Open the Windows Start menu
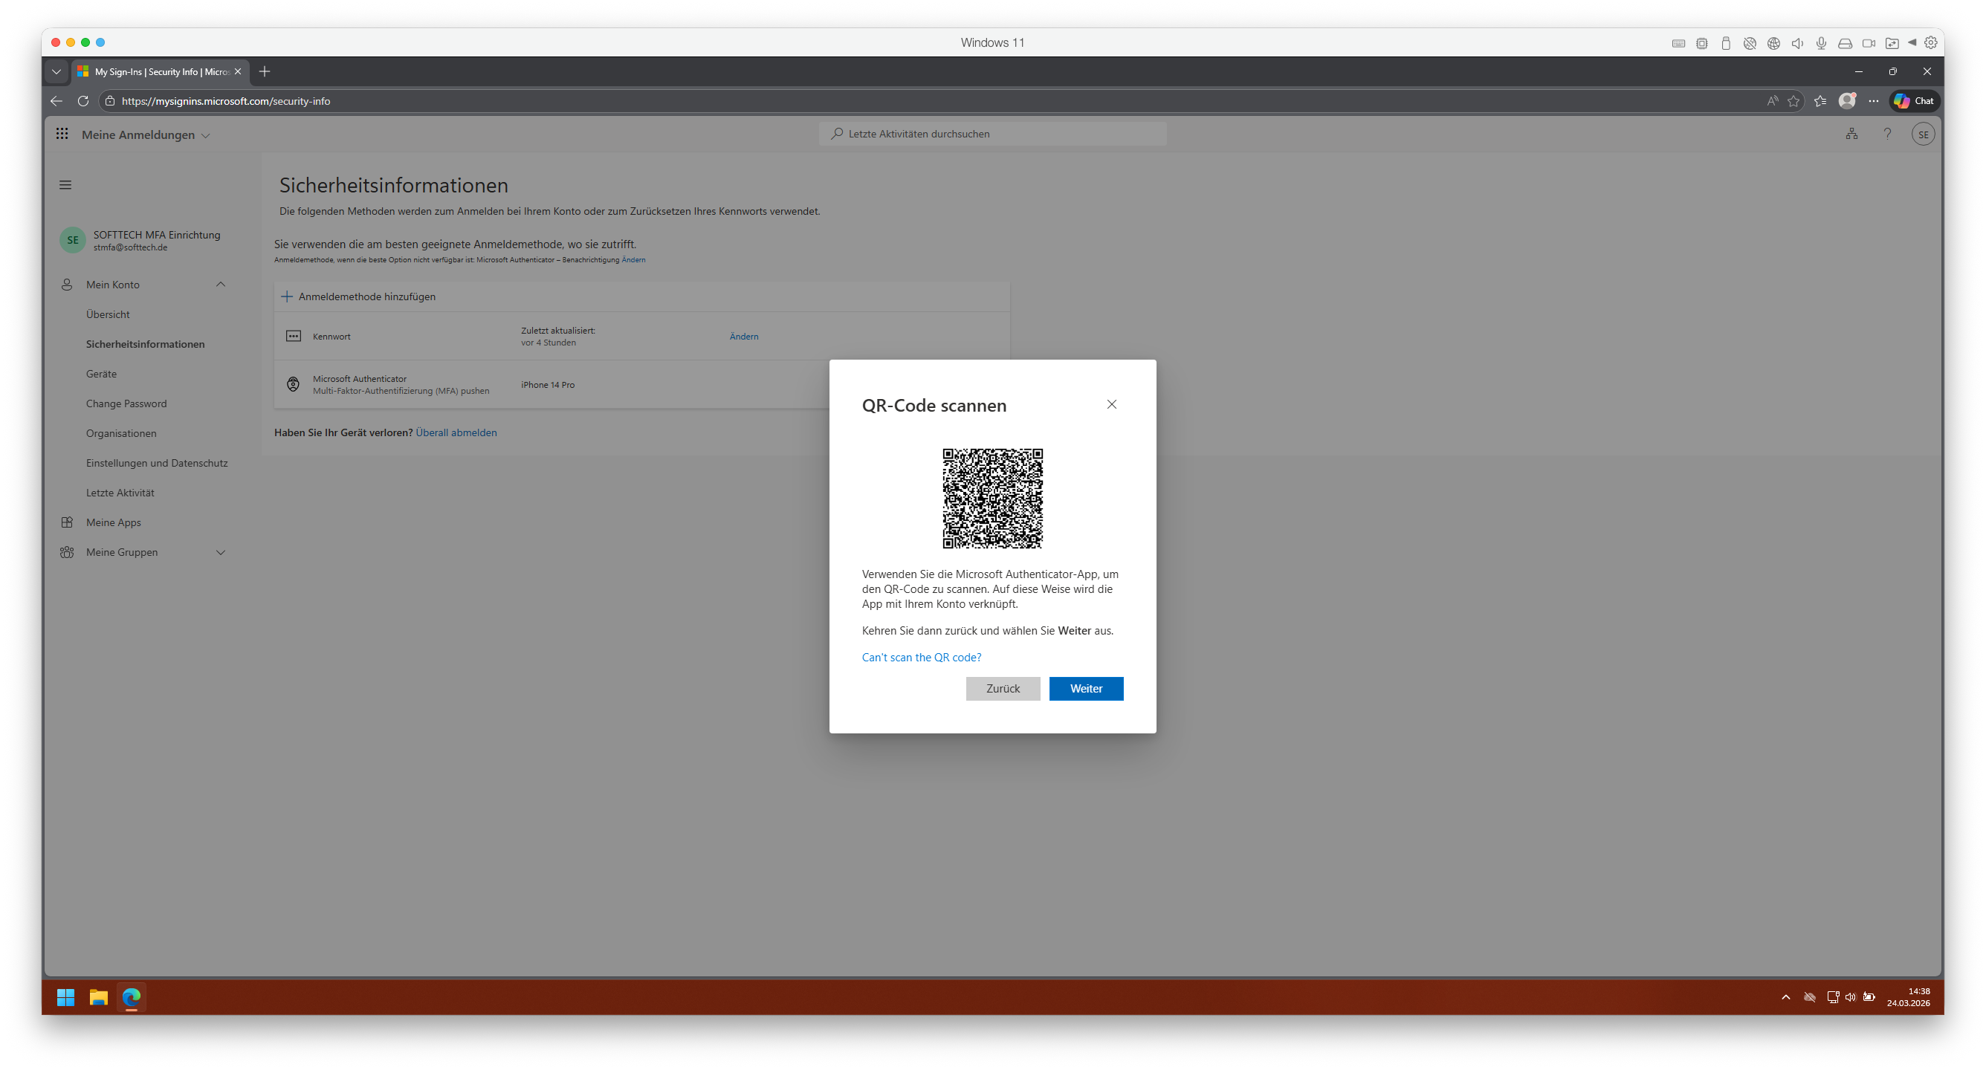The height and width of the screenshot is (1070, 1986). tap(65, 996)
